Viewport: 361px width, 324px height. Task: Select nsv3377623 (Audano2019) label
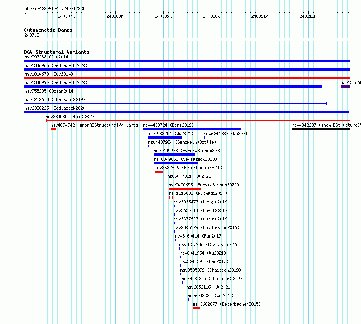click(x=202, y=219)
